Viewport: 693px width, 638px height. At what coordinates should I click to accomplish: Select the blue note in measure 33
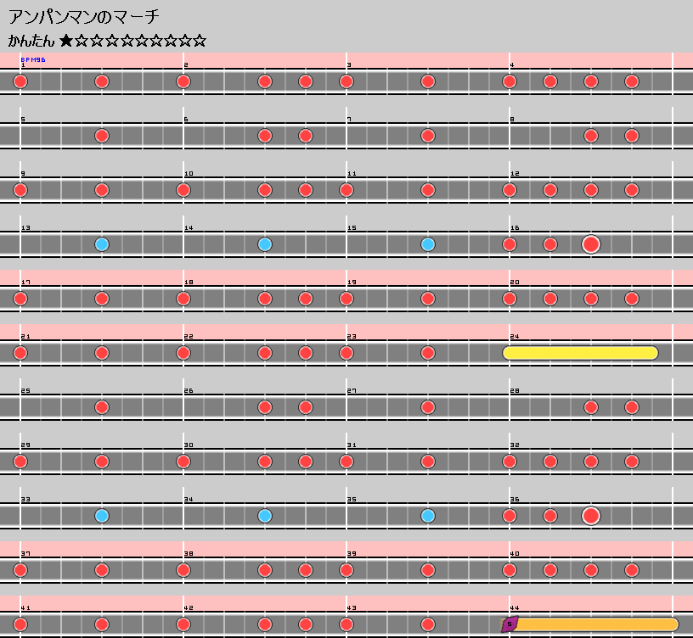102,516
